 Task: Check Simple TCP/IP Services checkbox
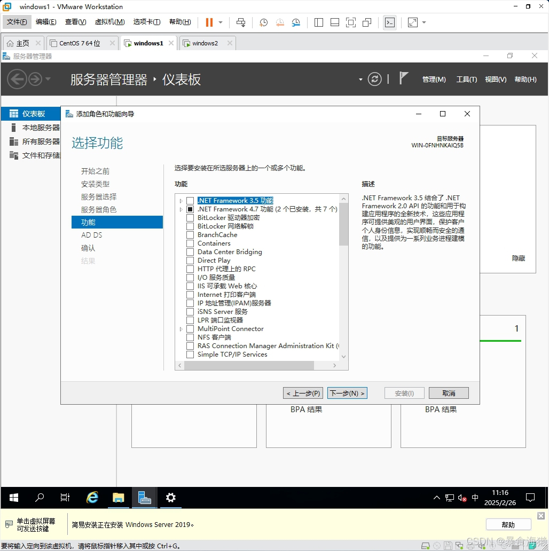(x=190, y=355)
